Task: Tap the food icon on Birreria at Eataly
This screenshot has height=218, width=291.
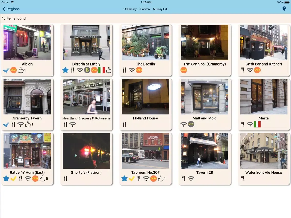Action: click(72, 70)
